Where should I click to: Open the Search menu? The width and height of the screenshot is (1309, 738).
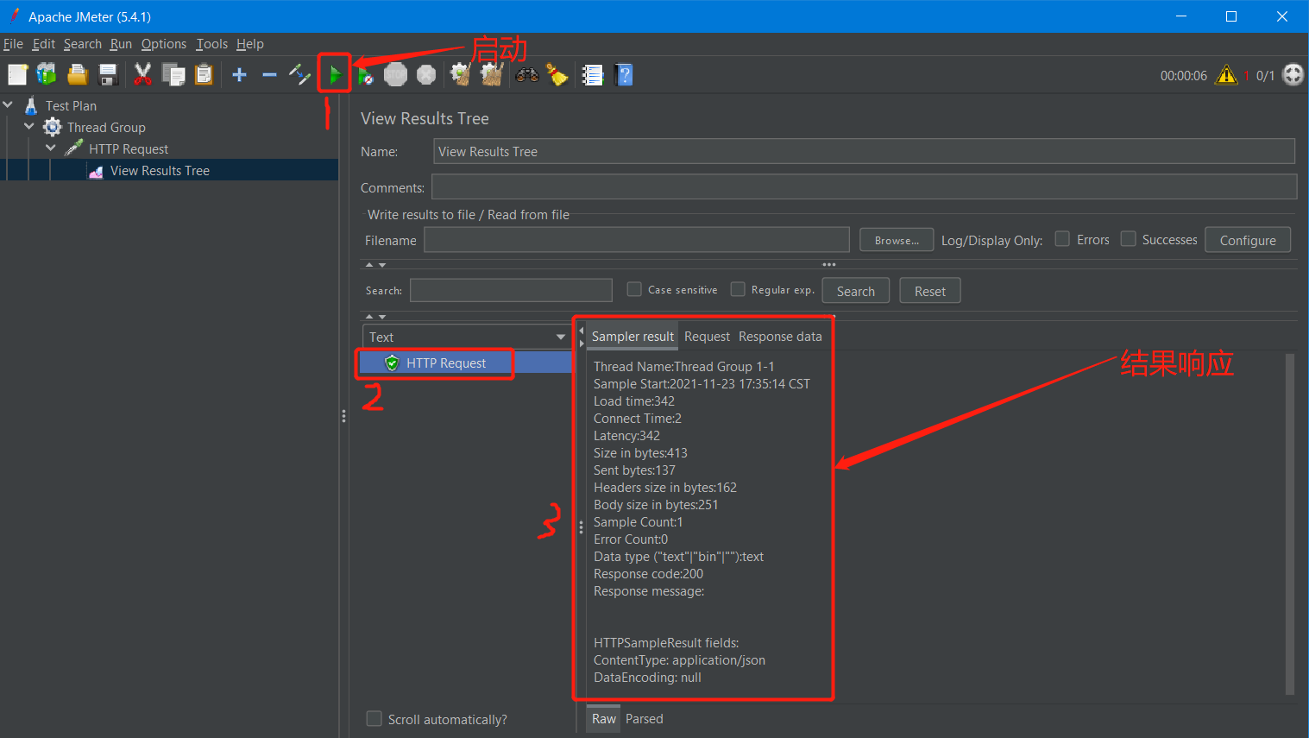pos(83,44)
